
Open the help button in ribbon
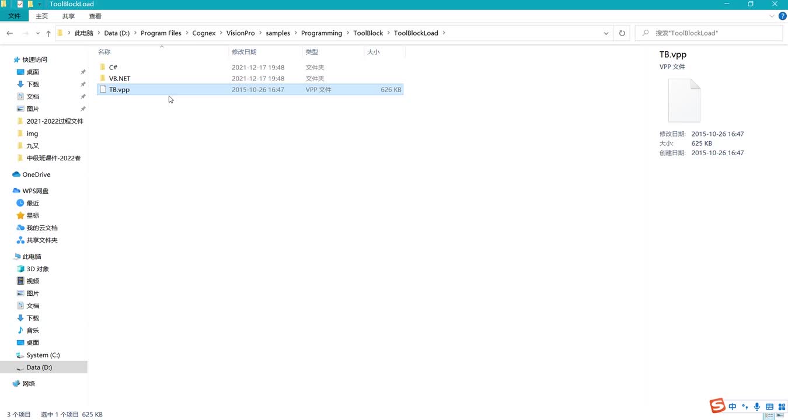782,16
